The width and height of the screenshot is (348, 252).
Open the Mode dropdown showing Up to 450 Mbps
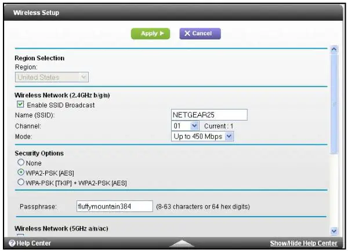point(203,136)
